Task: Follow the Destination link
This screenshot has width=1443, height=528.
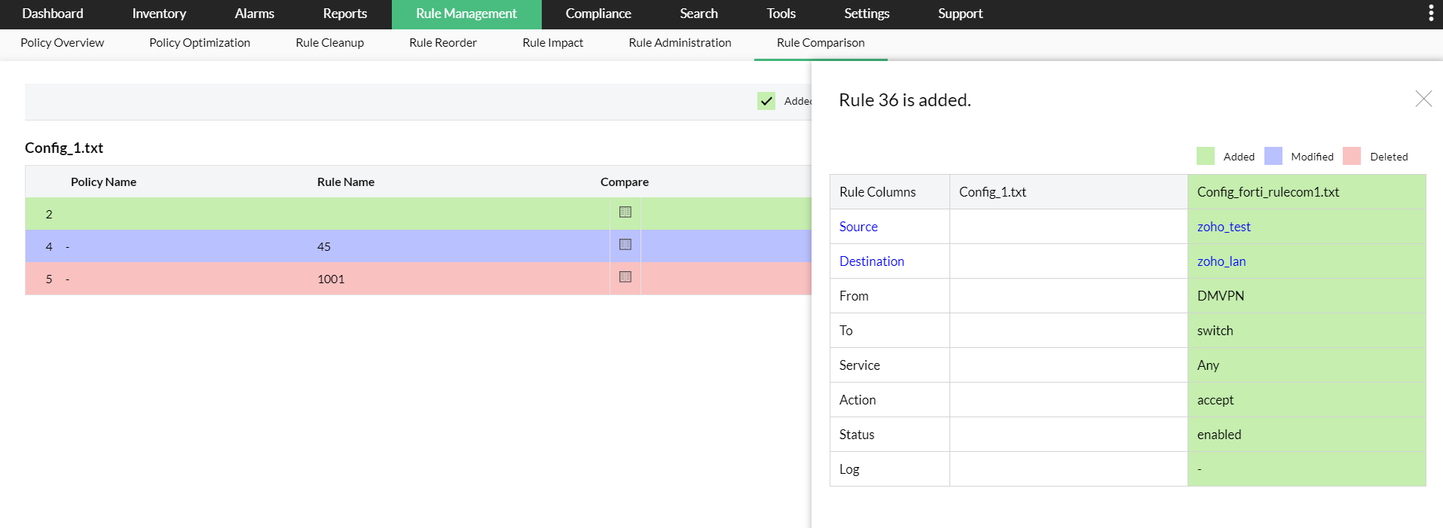Action: 871,261
